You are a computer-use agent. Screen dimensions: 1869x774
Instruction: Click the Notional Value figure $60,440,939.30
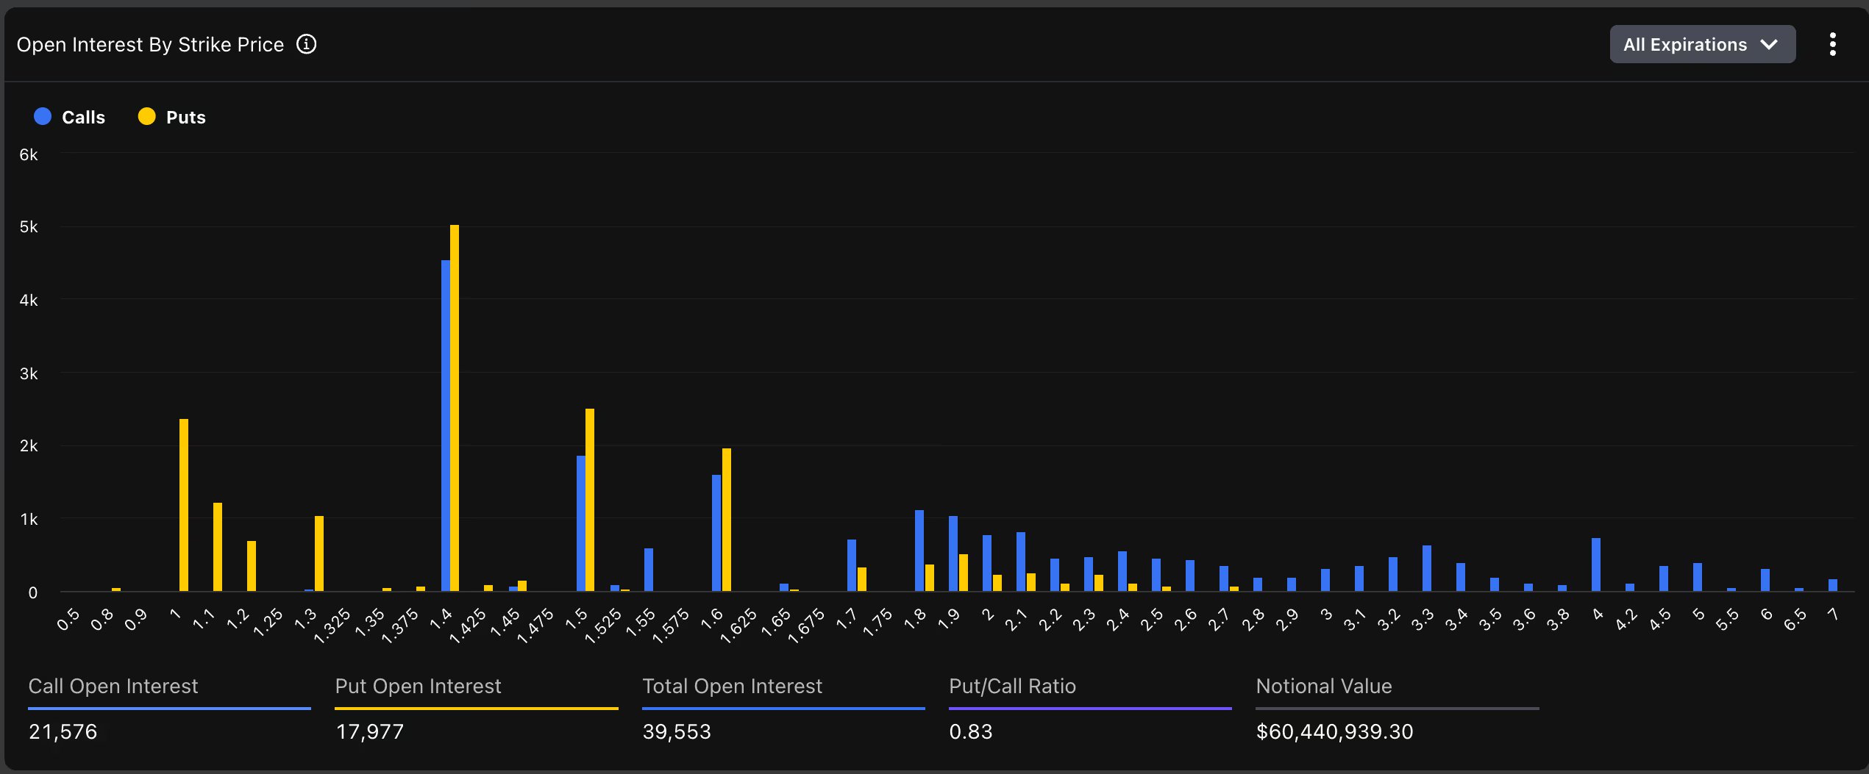coord(1334,731)
